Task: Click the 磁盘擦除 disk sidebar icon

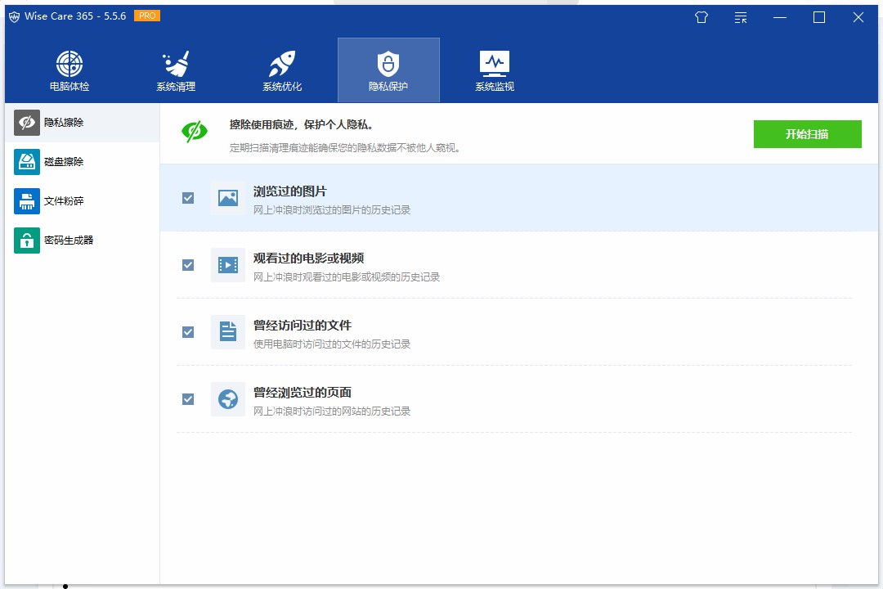Action: (x=26, y=162)
